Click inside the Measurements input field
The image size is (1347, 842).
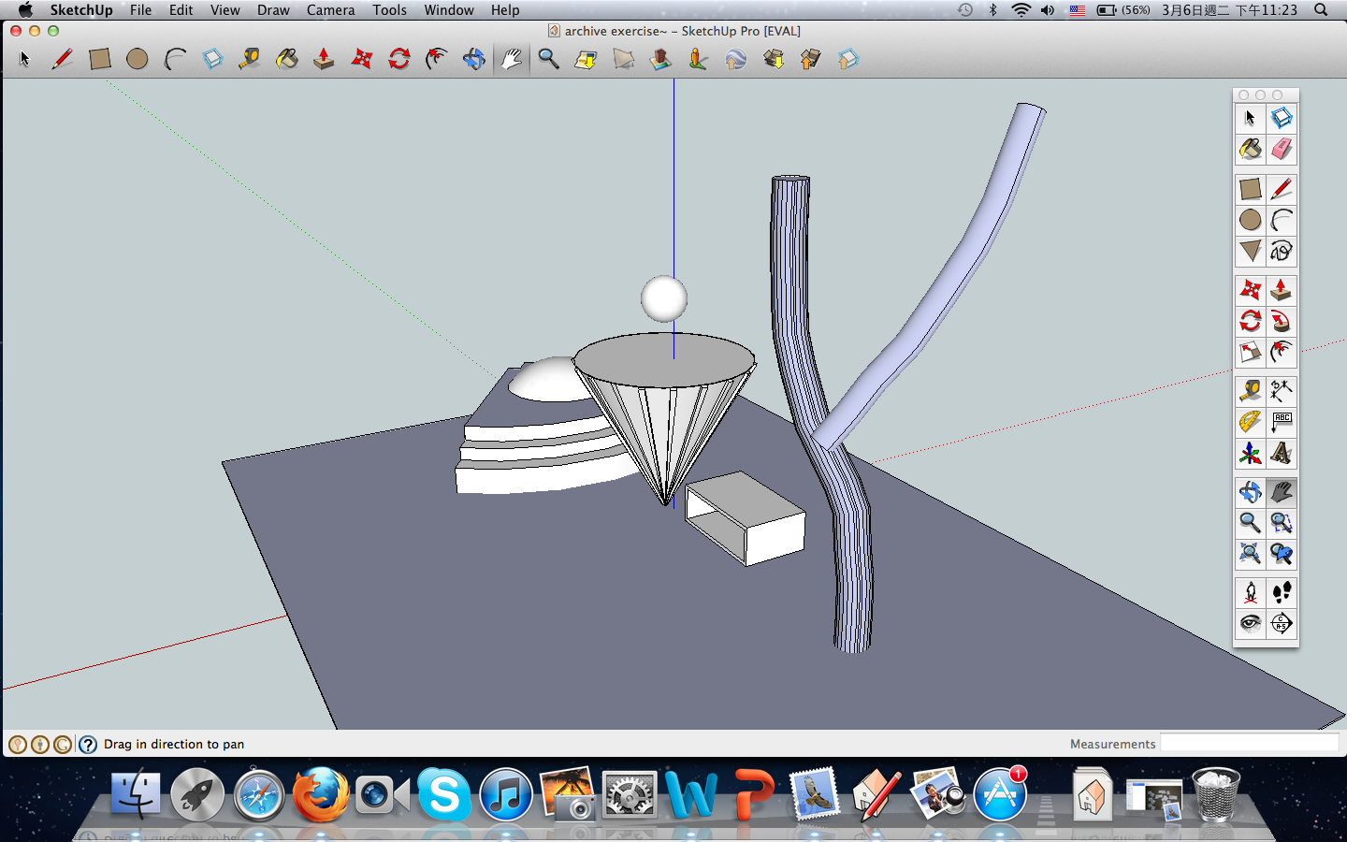(1252, 743)
